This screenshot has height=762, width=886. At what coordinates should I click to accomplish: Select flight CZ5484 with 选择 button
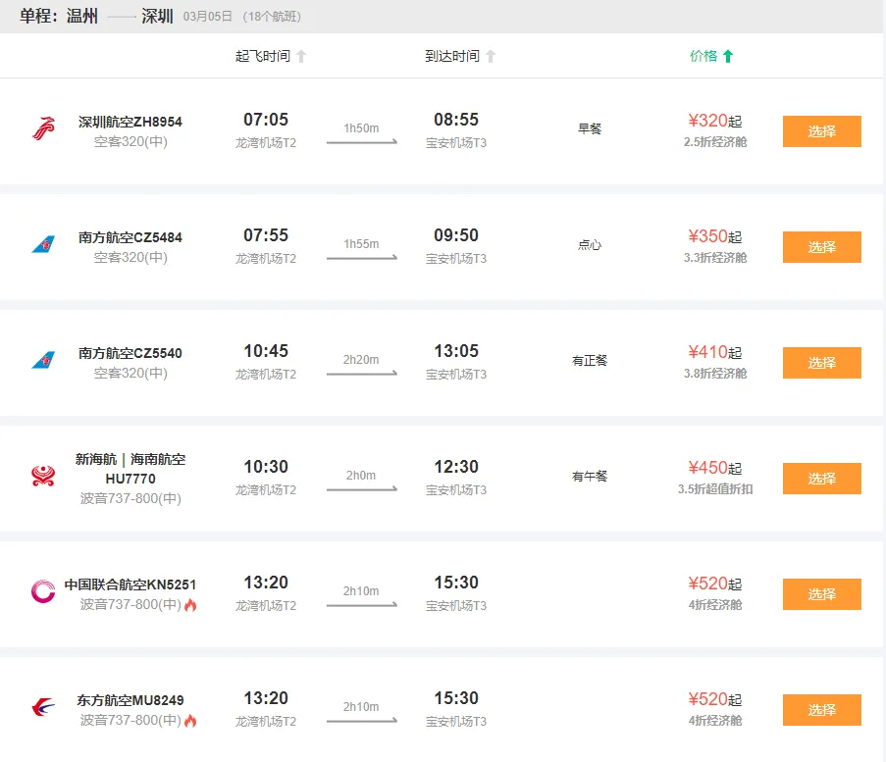[821, 247]
